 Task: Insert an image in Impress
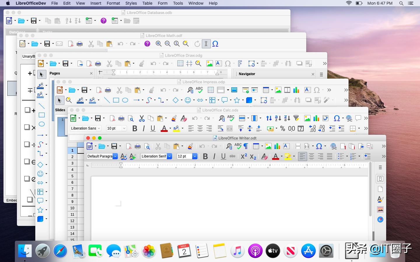(x=278, y=90)
